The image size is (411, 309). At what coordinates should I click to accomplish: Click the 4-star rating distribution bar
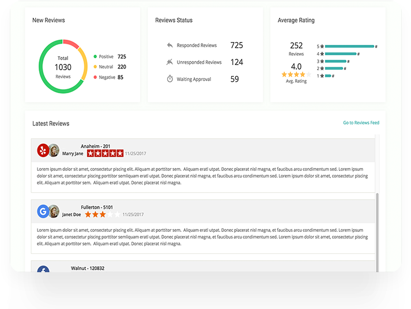[341, 54]
